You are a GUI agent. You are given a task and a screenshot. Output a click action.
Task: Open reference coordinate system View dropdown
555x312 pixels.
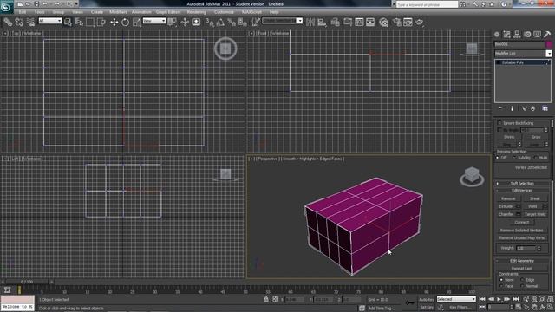coord(154,21)
